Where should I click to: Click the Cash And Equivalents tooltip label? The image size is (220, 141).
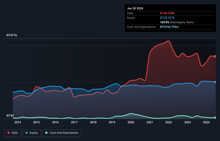[x=141, y=27]
